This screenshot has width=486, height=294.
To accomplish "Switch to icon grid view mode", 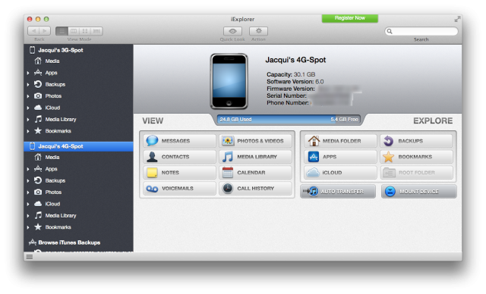I will 85,31.
